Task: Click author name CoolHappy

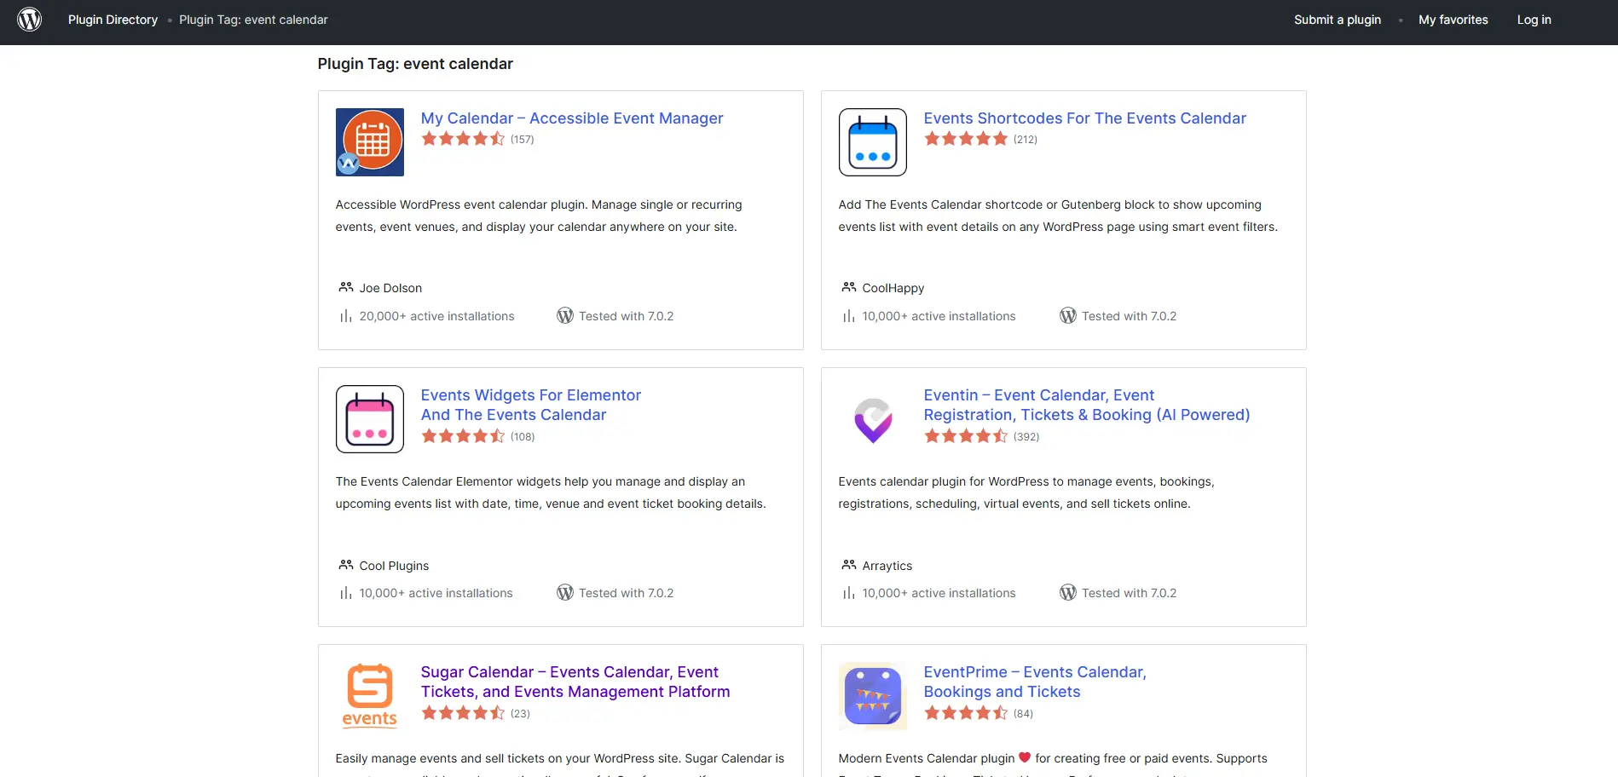Action: click(893, 288)
